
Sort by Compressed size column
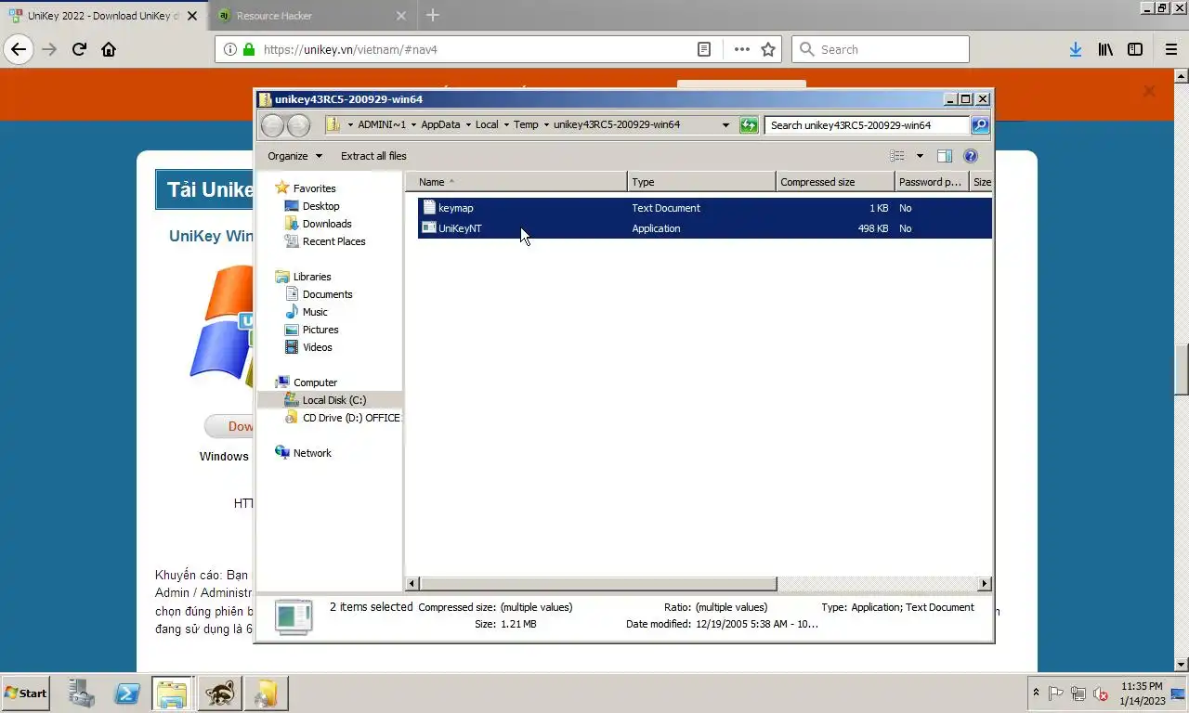tap(836, 182)
